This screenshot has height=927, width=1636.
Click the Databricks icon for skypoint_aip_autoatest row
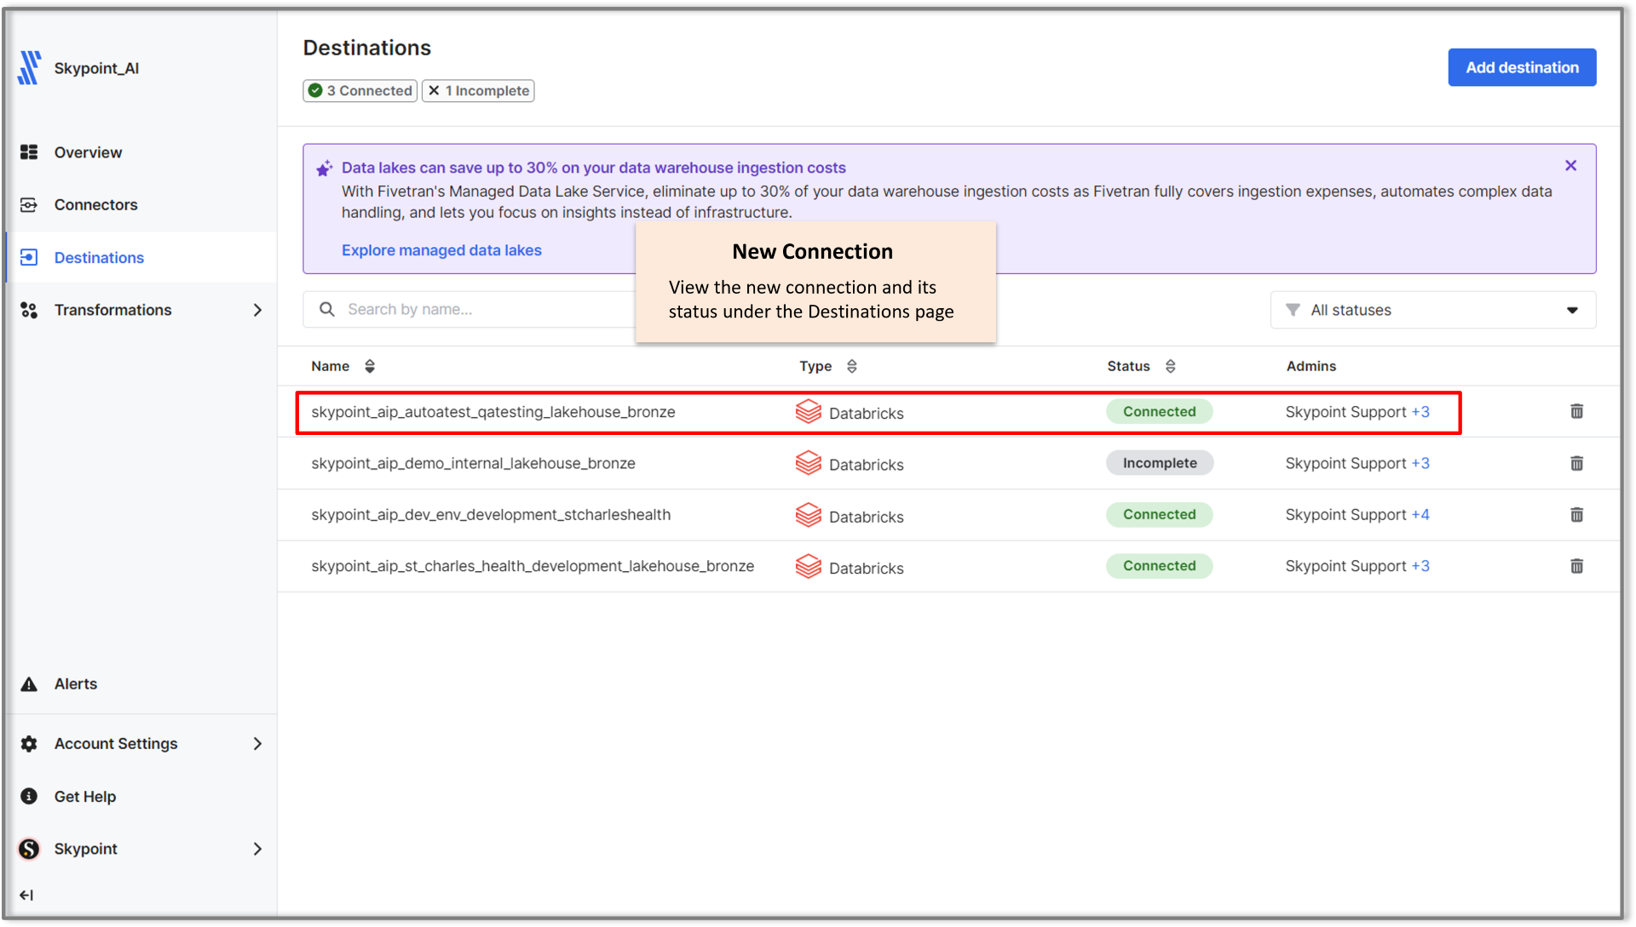(808, 412)
